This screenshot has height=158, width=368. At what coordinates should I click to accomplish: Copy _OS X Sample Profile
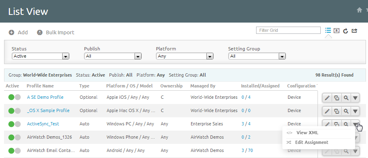pos(336,111)
